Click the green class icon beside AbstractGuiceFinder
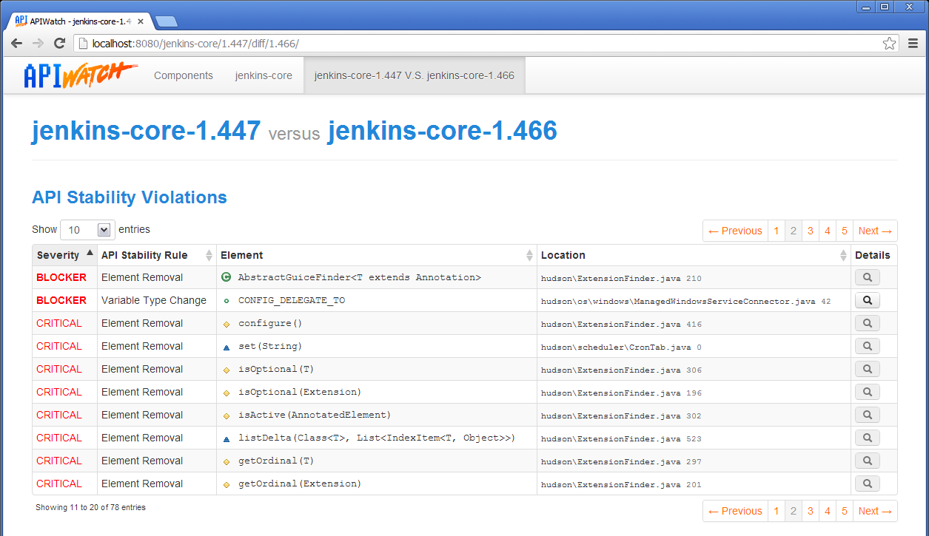929x536 pixels. pos(227,277)
